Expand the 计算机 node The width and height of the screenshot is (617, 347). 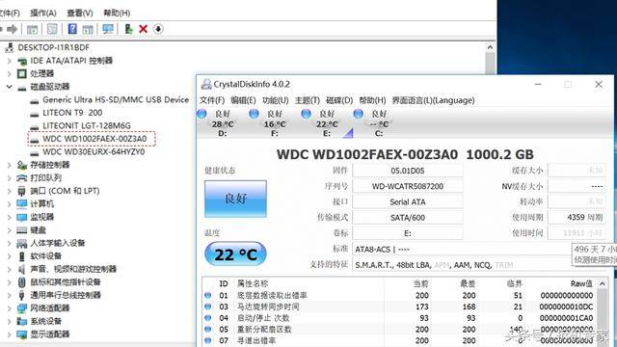pos(9,203)
